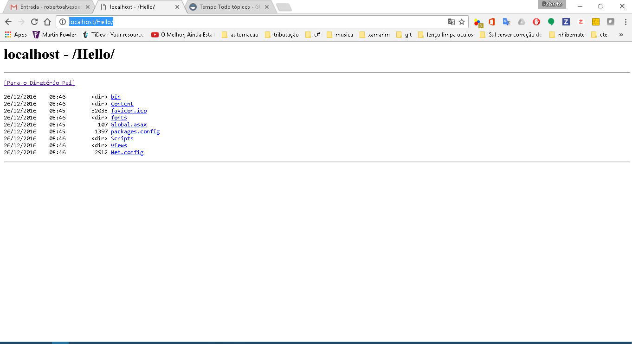Bookmark this page with the star icon
Image resolution: width=632 pixels, height=344 pixels.
point(462,22)
